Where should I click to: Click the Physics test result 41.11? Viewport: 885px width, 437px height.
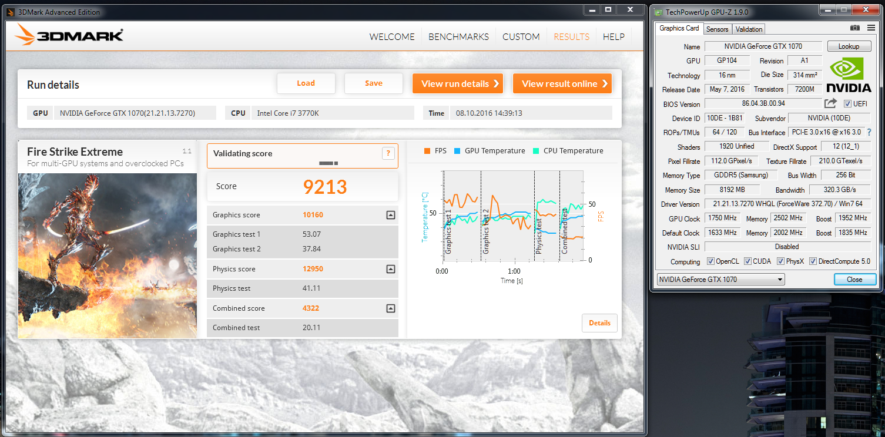311,288
